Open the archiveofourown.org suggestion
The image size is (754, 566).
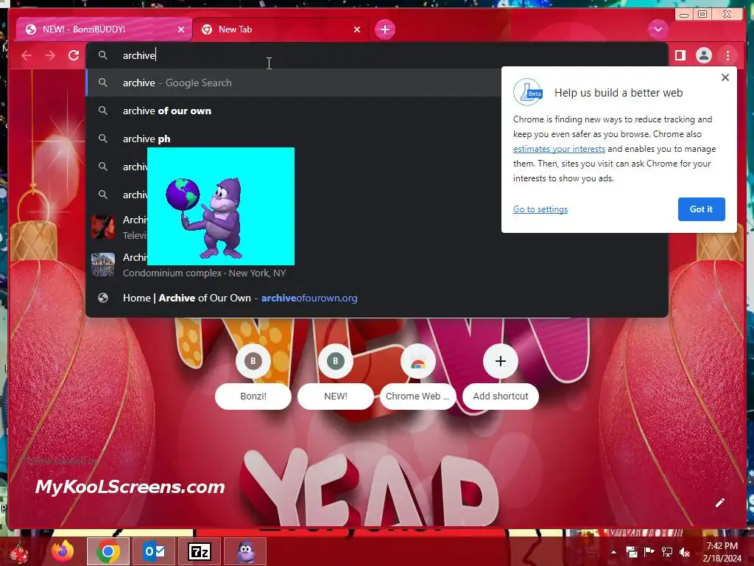(376, 298)
